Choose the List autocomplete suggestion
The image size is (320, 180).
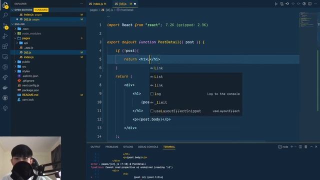click(x=196, y=76)
